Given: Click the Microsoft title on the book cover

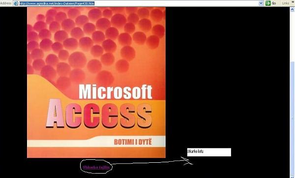Looking at the screenshot, I should (x=116, y=92).
